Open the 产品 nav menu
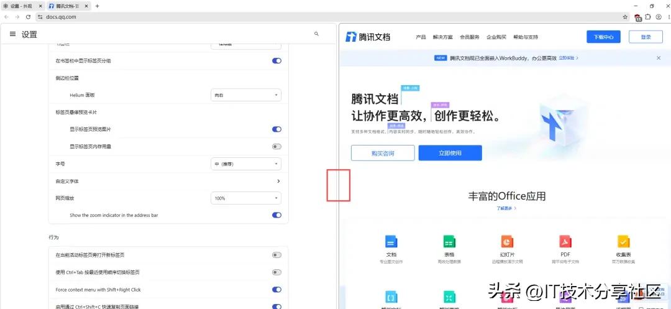This screenshot has height=309, width=671. coord(421,37)
